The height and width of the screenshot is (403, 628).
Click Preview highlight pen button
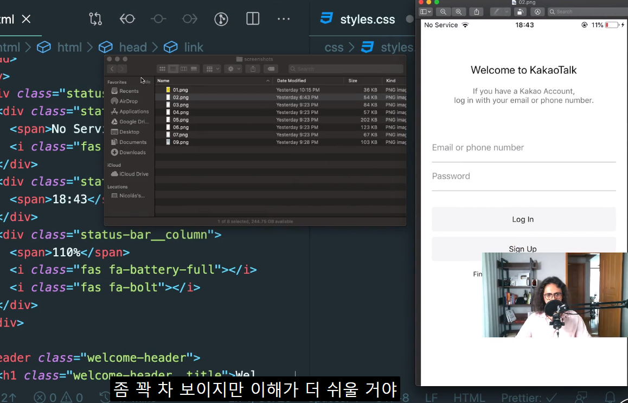click(497, 12)
